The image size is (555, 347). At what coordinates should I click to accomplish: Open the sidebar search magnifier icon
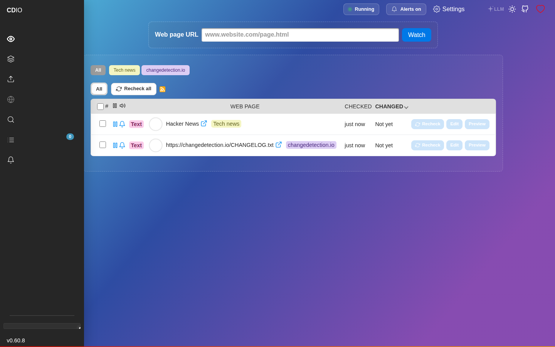click(x=11, y=120)
